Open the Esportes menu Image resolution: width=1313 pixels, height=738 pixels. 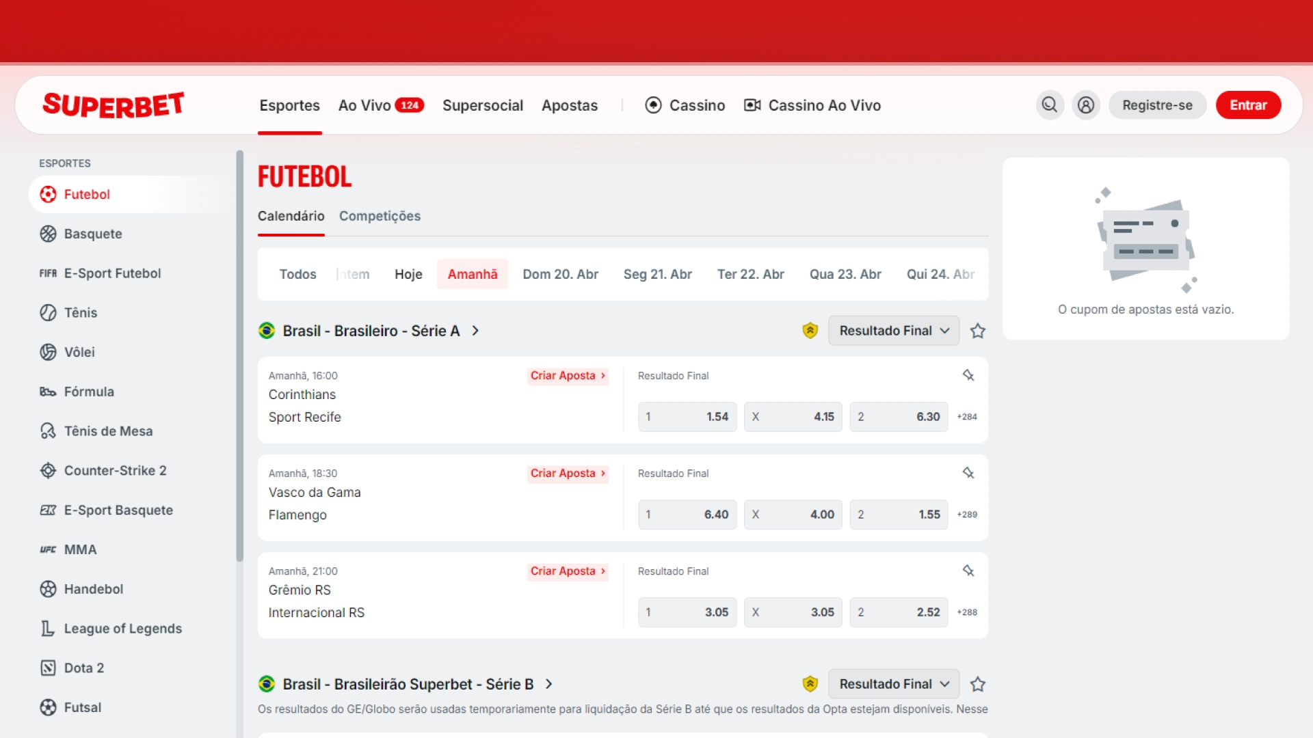pos(289,105)
